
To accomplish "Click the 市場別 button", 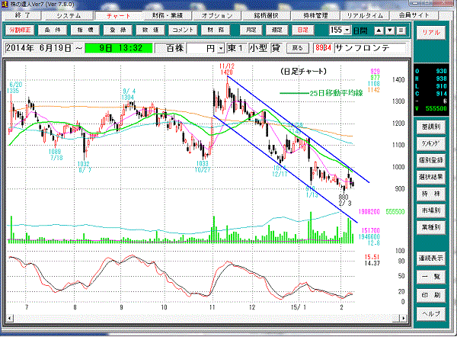I will click(431, 210).
